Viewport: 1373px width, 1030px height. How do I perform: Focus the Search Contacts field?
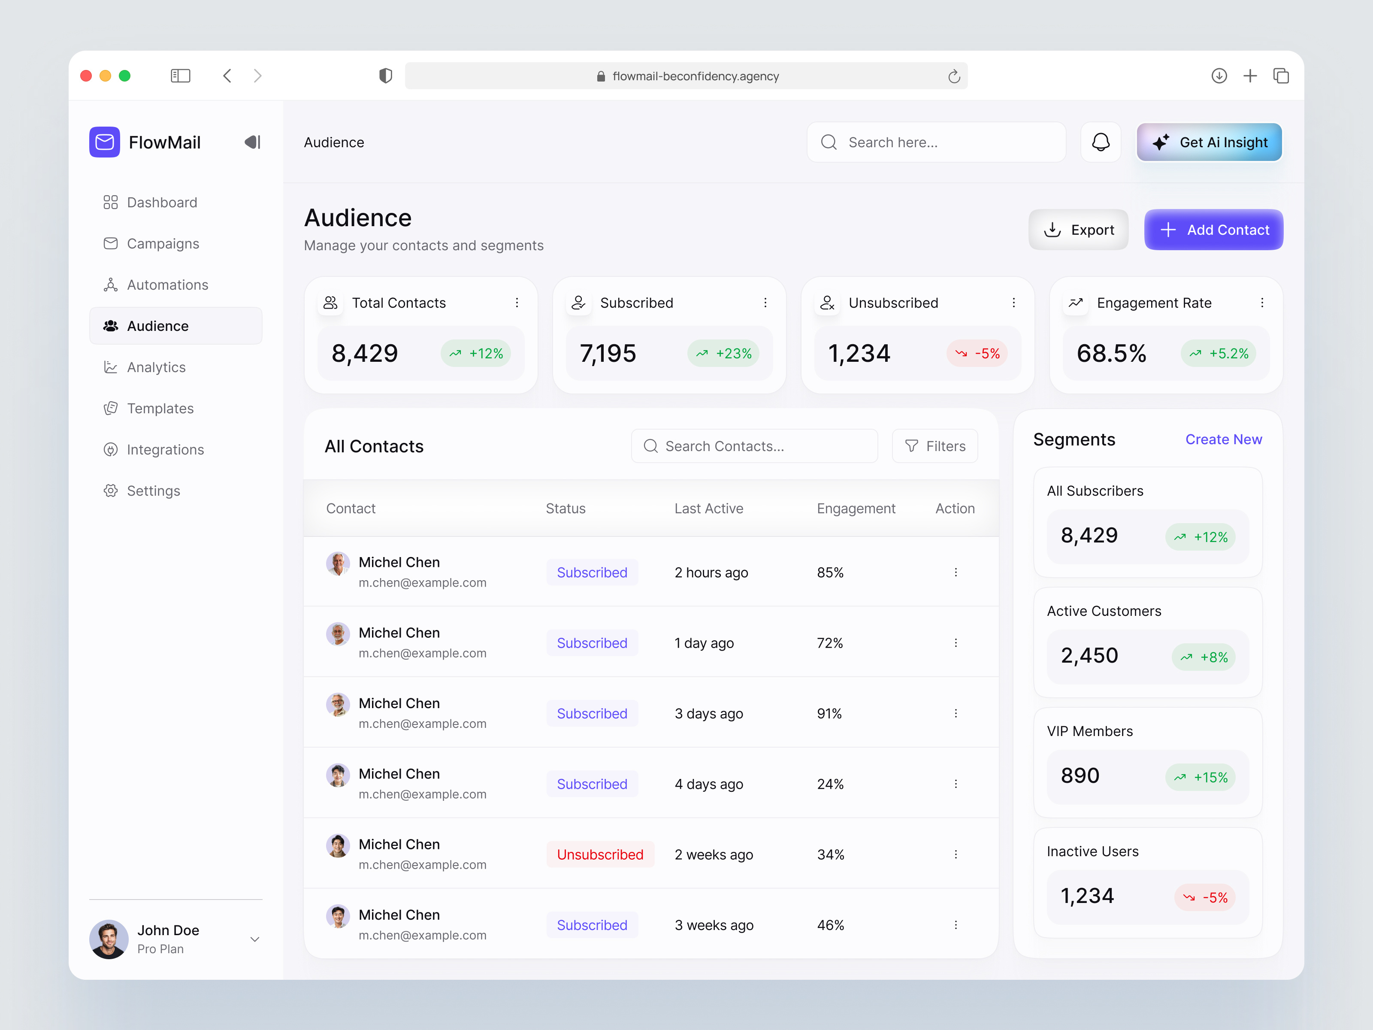(754, 446)
